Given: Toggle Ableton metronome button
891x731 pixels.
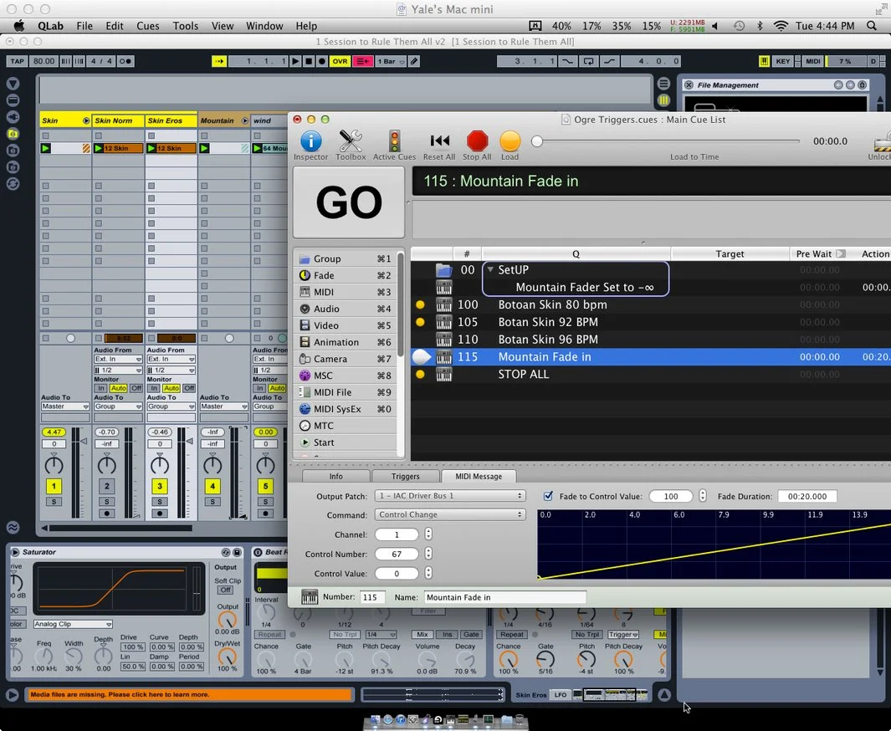Looking at the screenshot, I should 126,61.
